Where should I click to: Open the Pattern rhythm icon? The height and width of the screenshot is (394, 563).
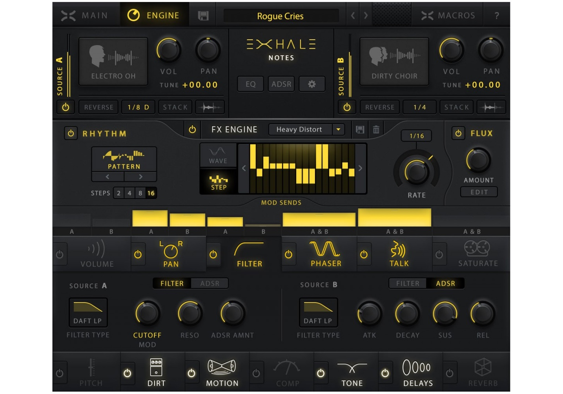(x=124, y=159)
